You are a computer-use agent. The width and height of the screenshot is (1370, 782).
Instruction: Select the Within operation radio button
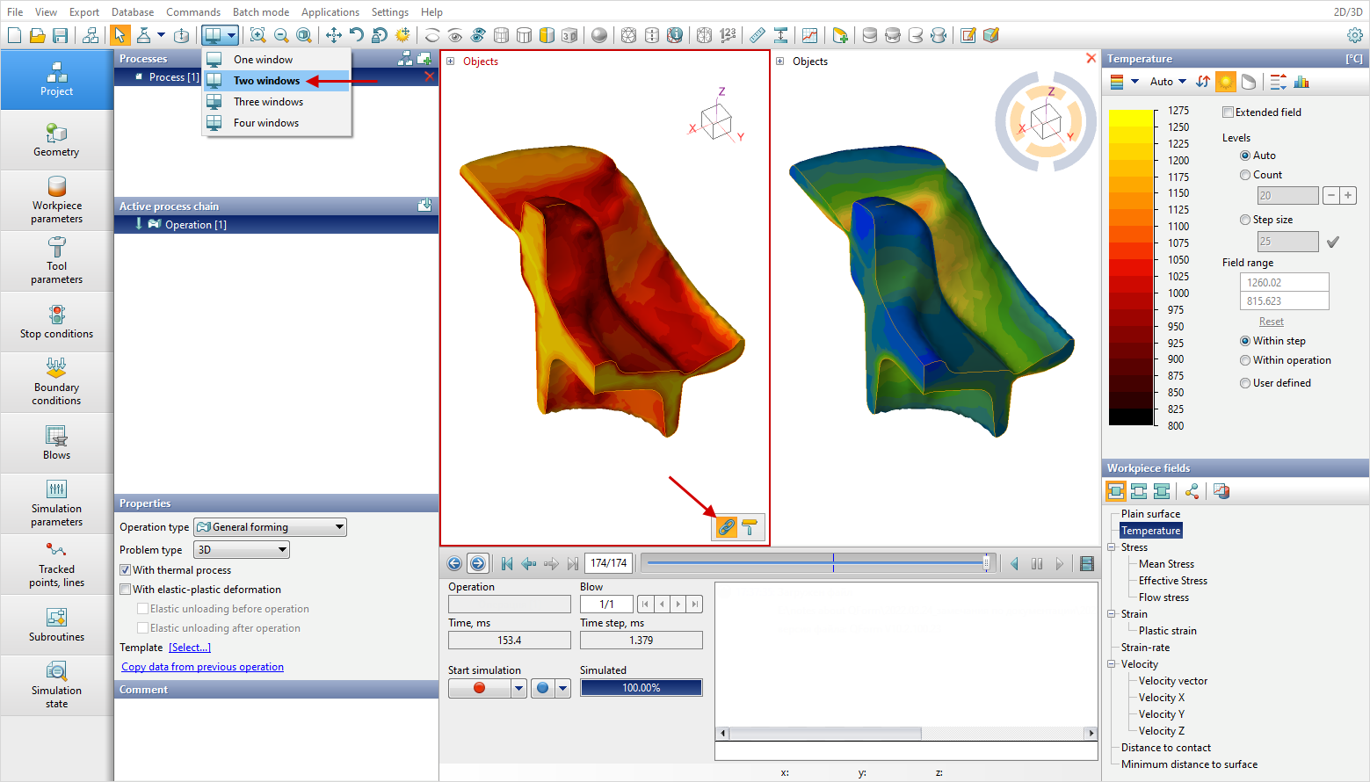[1245, 360]
